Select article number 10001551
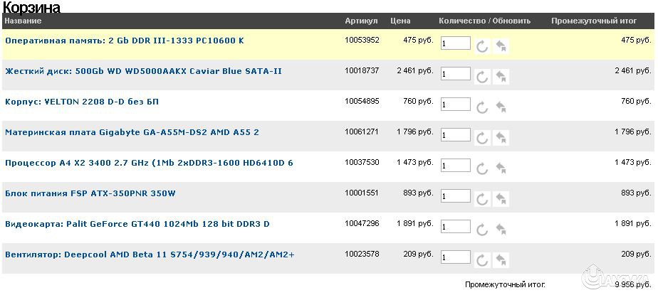The height and width of the screenshot is (295, 658). tap(362, 193)
